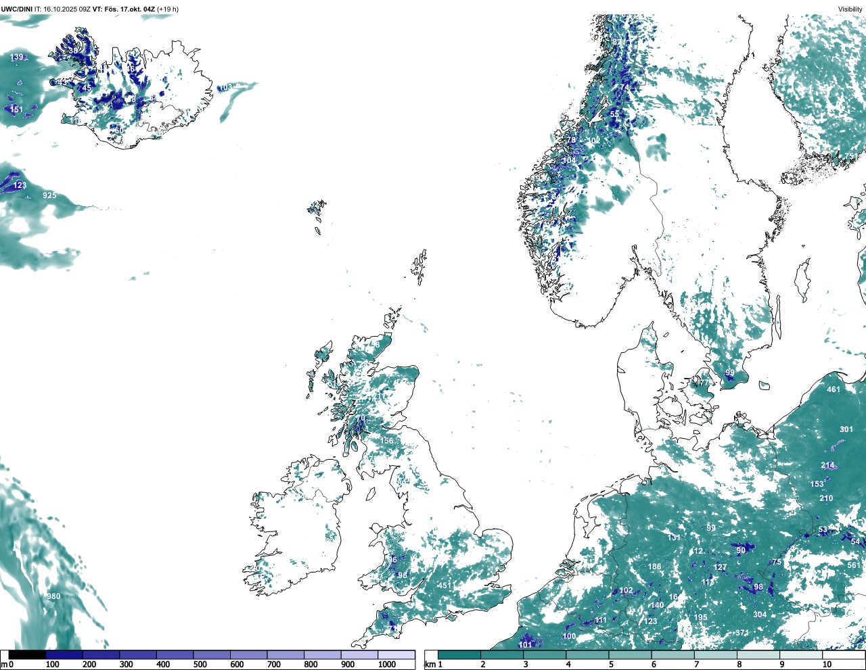
Task: Click the '7' tick on km scale
Action: 696,665
